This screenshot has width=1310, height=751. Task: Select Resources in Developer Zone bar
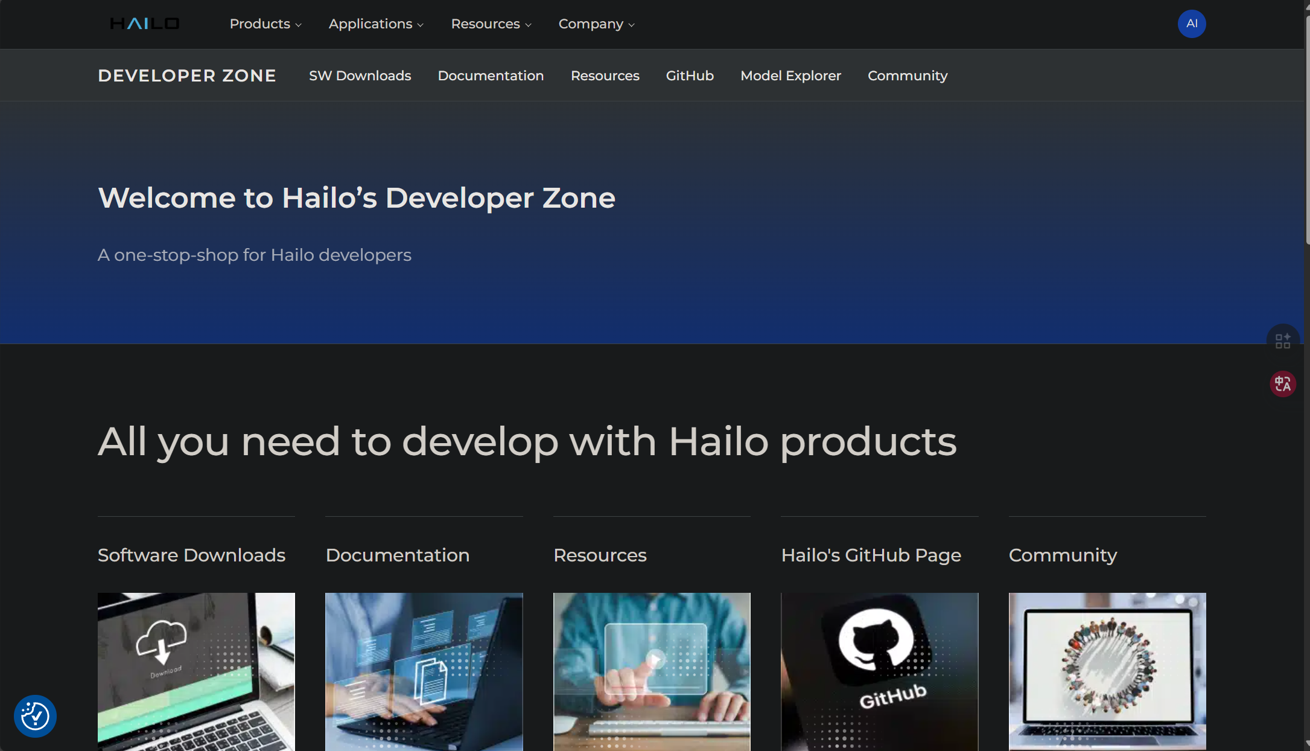pos(605,75)
